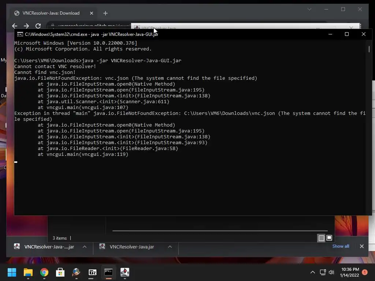Screen dimensions: 375x281
Task: Launch Google Chrome from the taskbar
Action: click(x=44, y=272)
